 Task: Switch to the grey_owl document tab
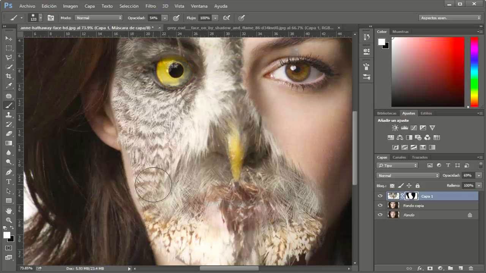250,28
